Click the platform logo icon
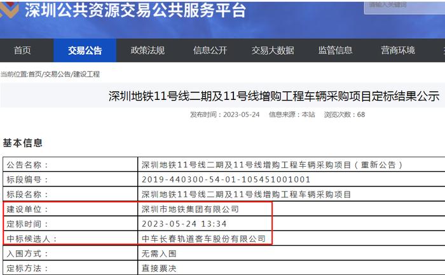Viewport: 445px width, 275px height. click(x=9, y=9)
